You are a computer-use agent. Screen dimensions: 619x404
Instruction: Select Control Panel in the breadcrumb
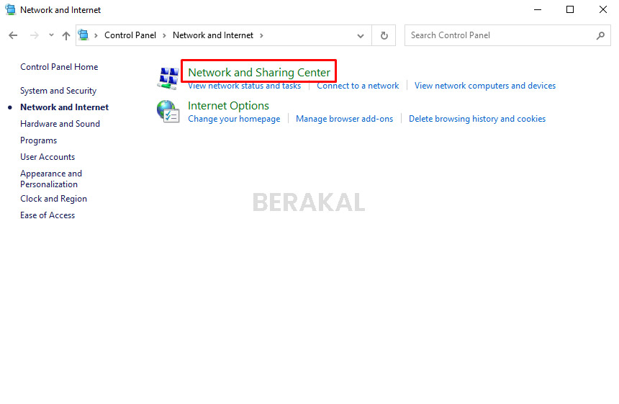130,35
